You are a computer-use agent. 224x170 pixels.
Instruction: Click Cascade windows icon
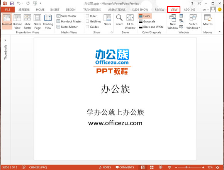click(x=181, y=21)
